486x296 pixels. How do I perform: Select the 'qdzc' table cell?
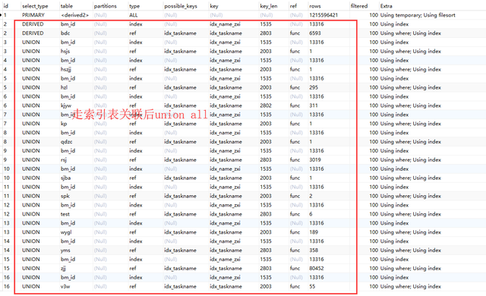point(66,141)
